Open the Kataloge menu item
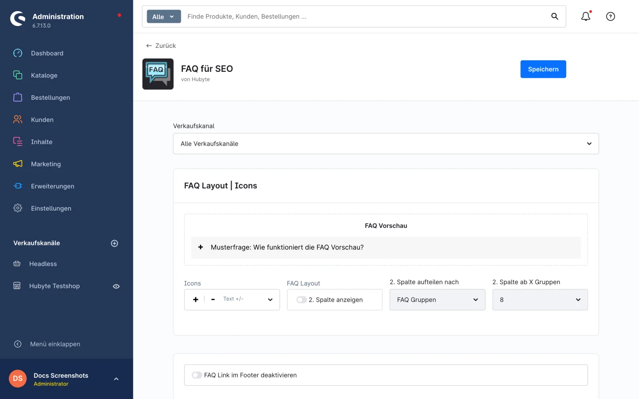 (44, 75)
